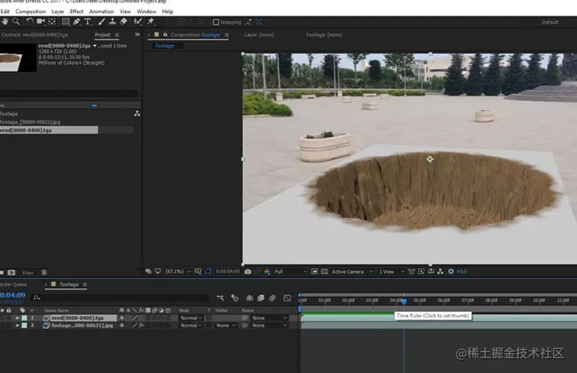Click the current timecode 0:00:04:09 in timeline
The height and width of the screenshot is (373, 577).
point(12,295)
